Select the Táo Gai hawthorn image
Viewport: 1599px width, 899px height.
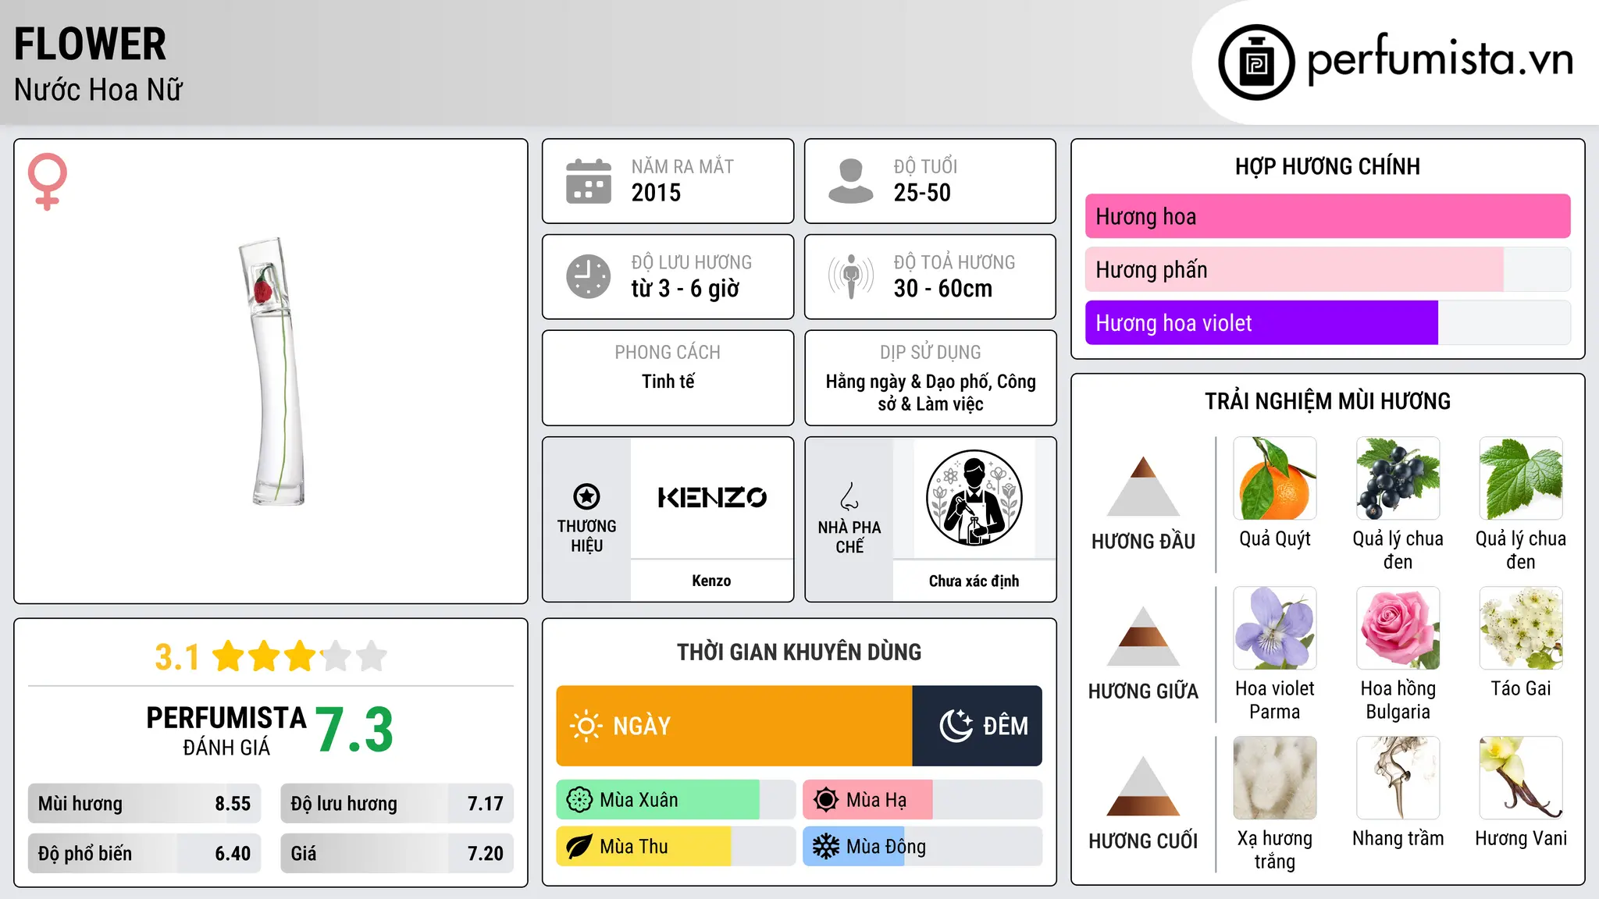coord(1521,628)
